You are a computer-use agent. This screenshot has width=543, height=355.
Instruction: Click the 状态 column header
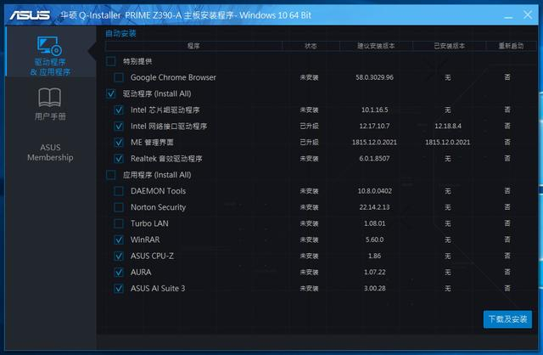311,46
